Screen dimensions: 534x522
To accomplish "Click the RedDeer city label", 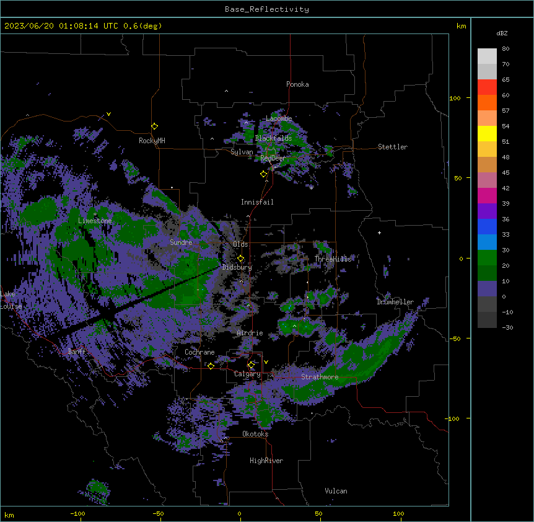I will [x=273, y=158].
